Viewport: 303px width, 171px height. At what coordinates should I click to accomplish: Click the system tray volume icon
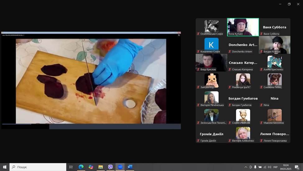point(269,167)
